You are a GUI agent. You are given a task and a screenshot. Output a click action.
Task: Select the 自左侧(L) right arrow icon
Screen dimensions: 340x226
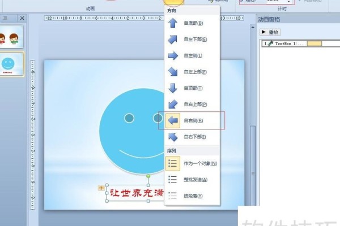[173, 55]
